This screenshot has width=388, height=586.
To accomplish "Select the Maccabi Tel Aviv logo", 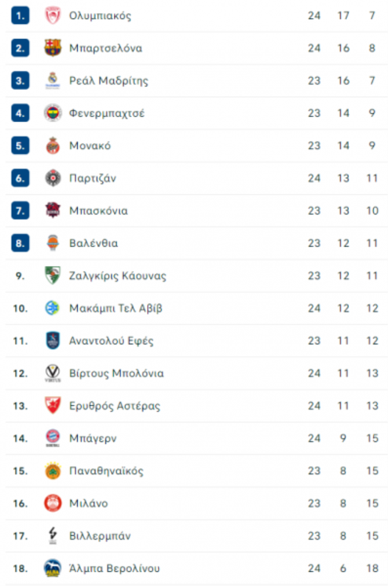I will [x=53, y=308].
